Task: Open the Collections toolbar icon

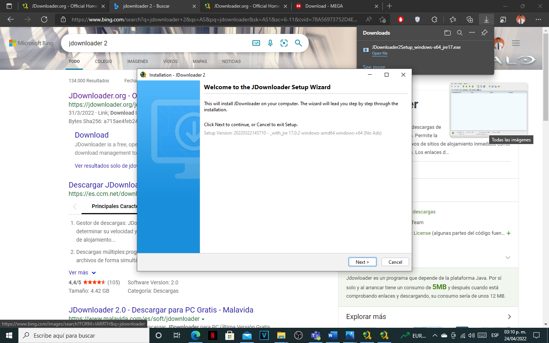Action: click(x=470, y=19)
